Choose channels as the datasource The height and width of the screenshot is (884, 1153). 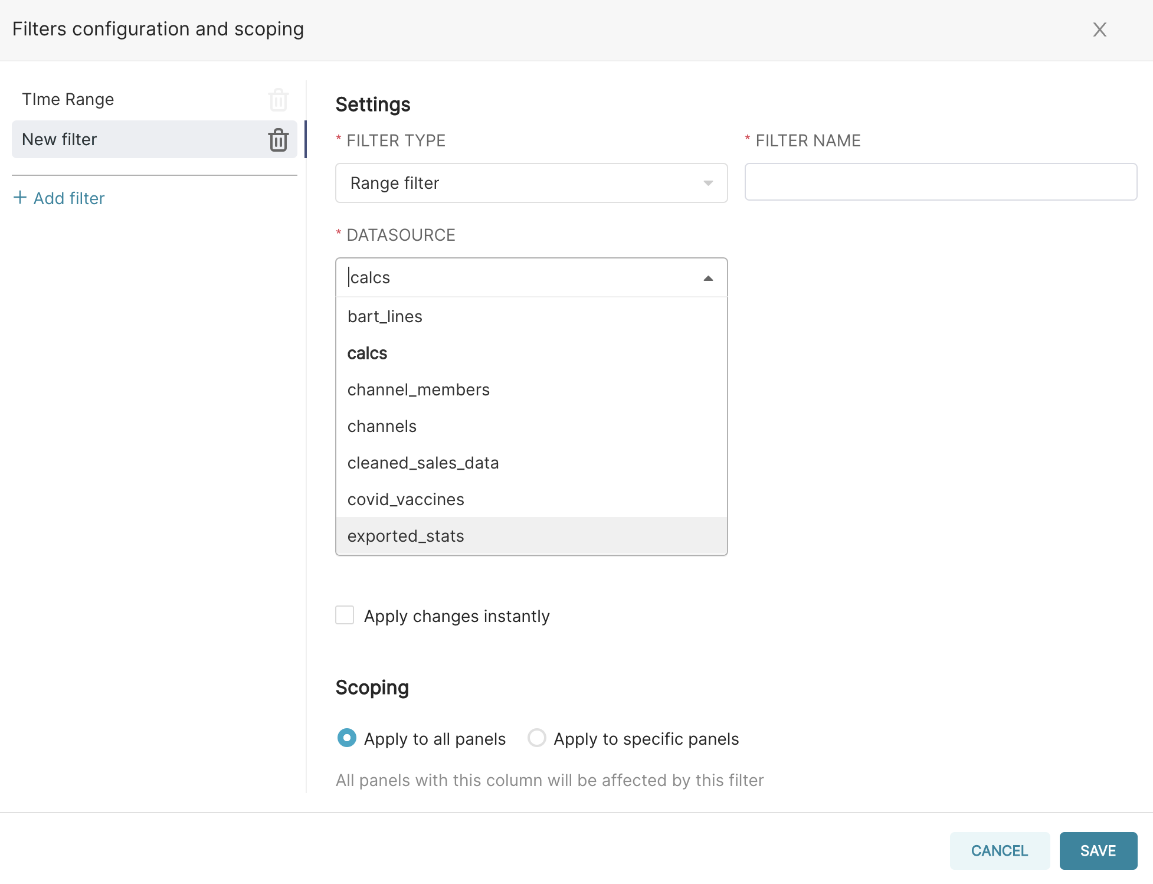coord(381,426)
